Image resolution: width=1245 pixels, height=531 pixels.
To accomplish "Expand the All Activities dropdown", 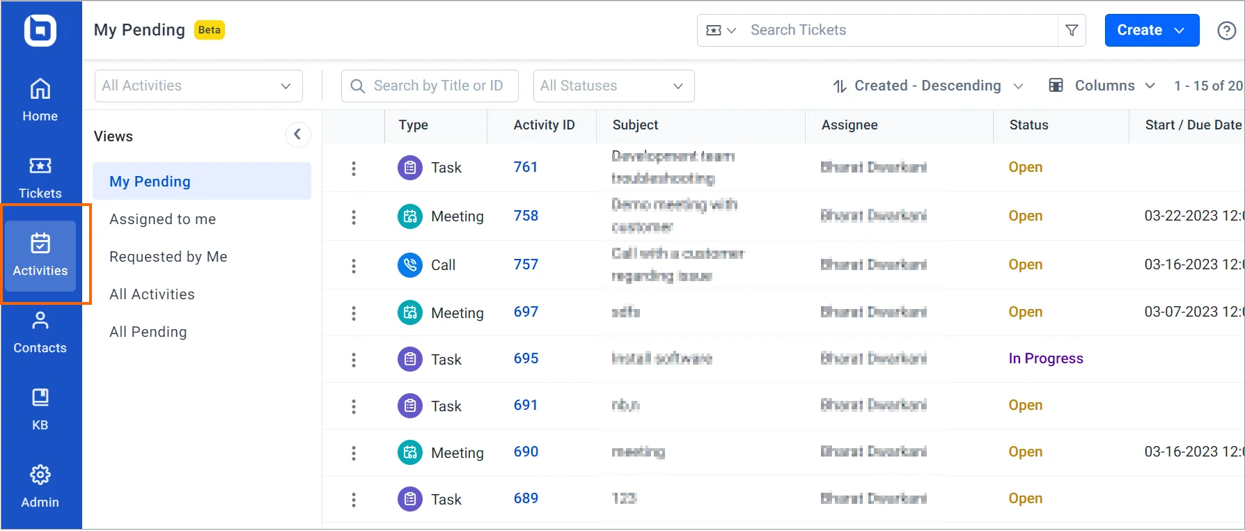I will (x=198, y=86).
